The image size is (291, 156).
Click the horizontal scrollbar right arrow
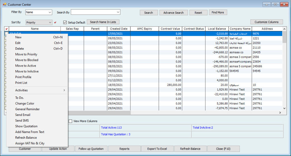pos(280,113)
